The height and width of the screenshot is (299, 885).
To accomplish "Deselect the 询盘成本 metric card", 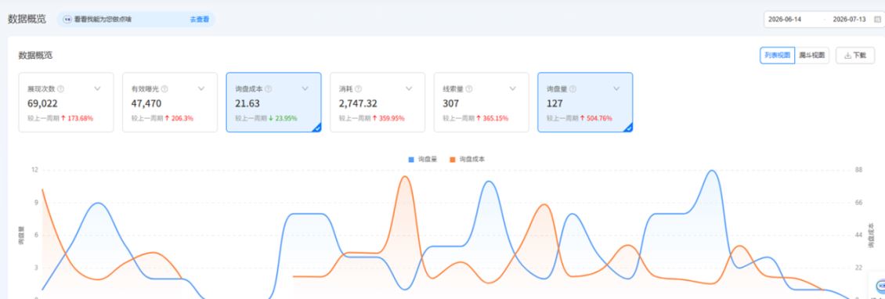I will click(x=274, y=102).
